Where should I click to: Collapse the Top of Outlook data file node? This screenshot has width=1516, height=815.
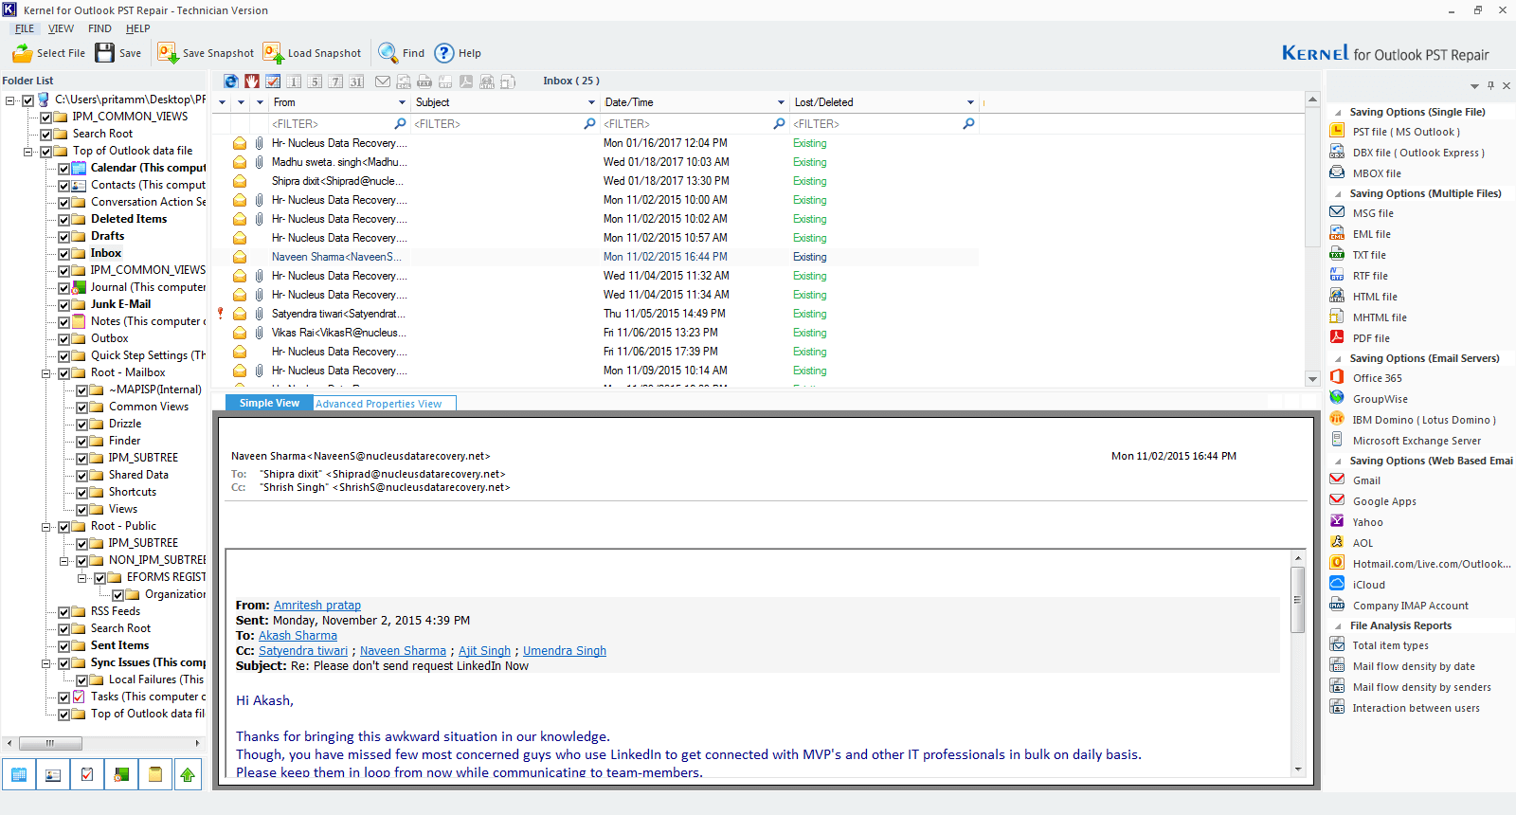[x=27, y=152]
